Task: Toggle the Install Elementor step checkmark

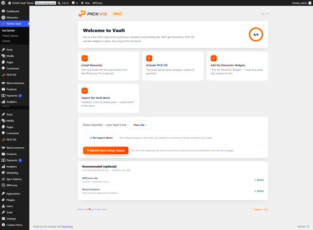Action: click(x=85, y=58)
